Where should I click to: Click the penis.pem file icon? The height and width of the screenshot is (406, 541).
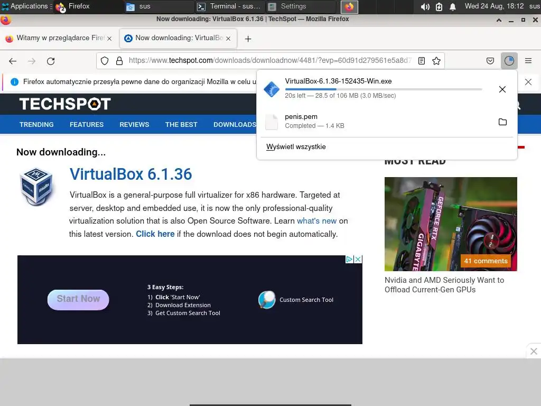tap(272, 122)
